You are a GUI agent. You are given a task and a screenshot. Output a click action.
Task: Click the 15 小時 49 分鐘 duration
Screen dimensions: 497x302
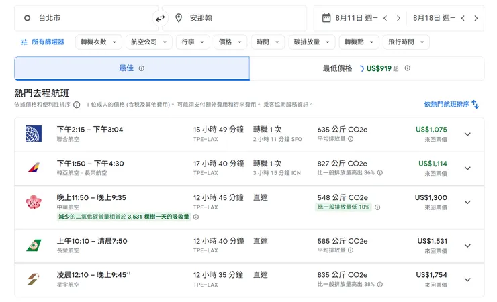click(218, 130)
